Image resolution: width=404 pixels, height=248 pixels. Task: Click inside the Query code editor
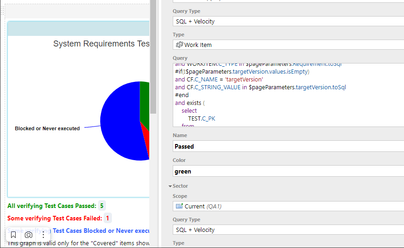288,95
